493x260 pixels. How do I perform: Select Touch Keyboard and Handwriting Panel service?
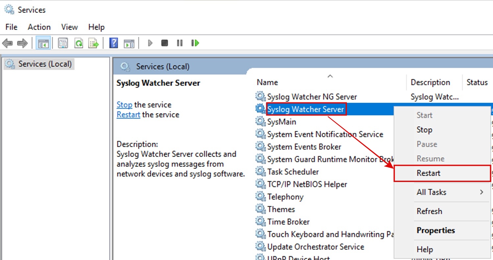(331, 234)
